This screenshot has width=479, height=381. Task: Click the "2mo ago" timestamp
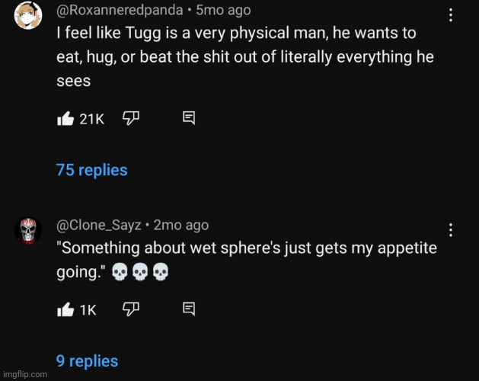(x=180, y=225)
